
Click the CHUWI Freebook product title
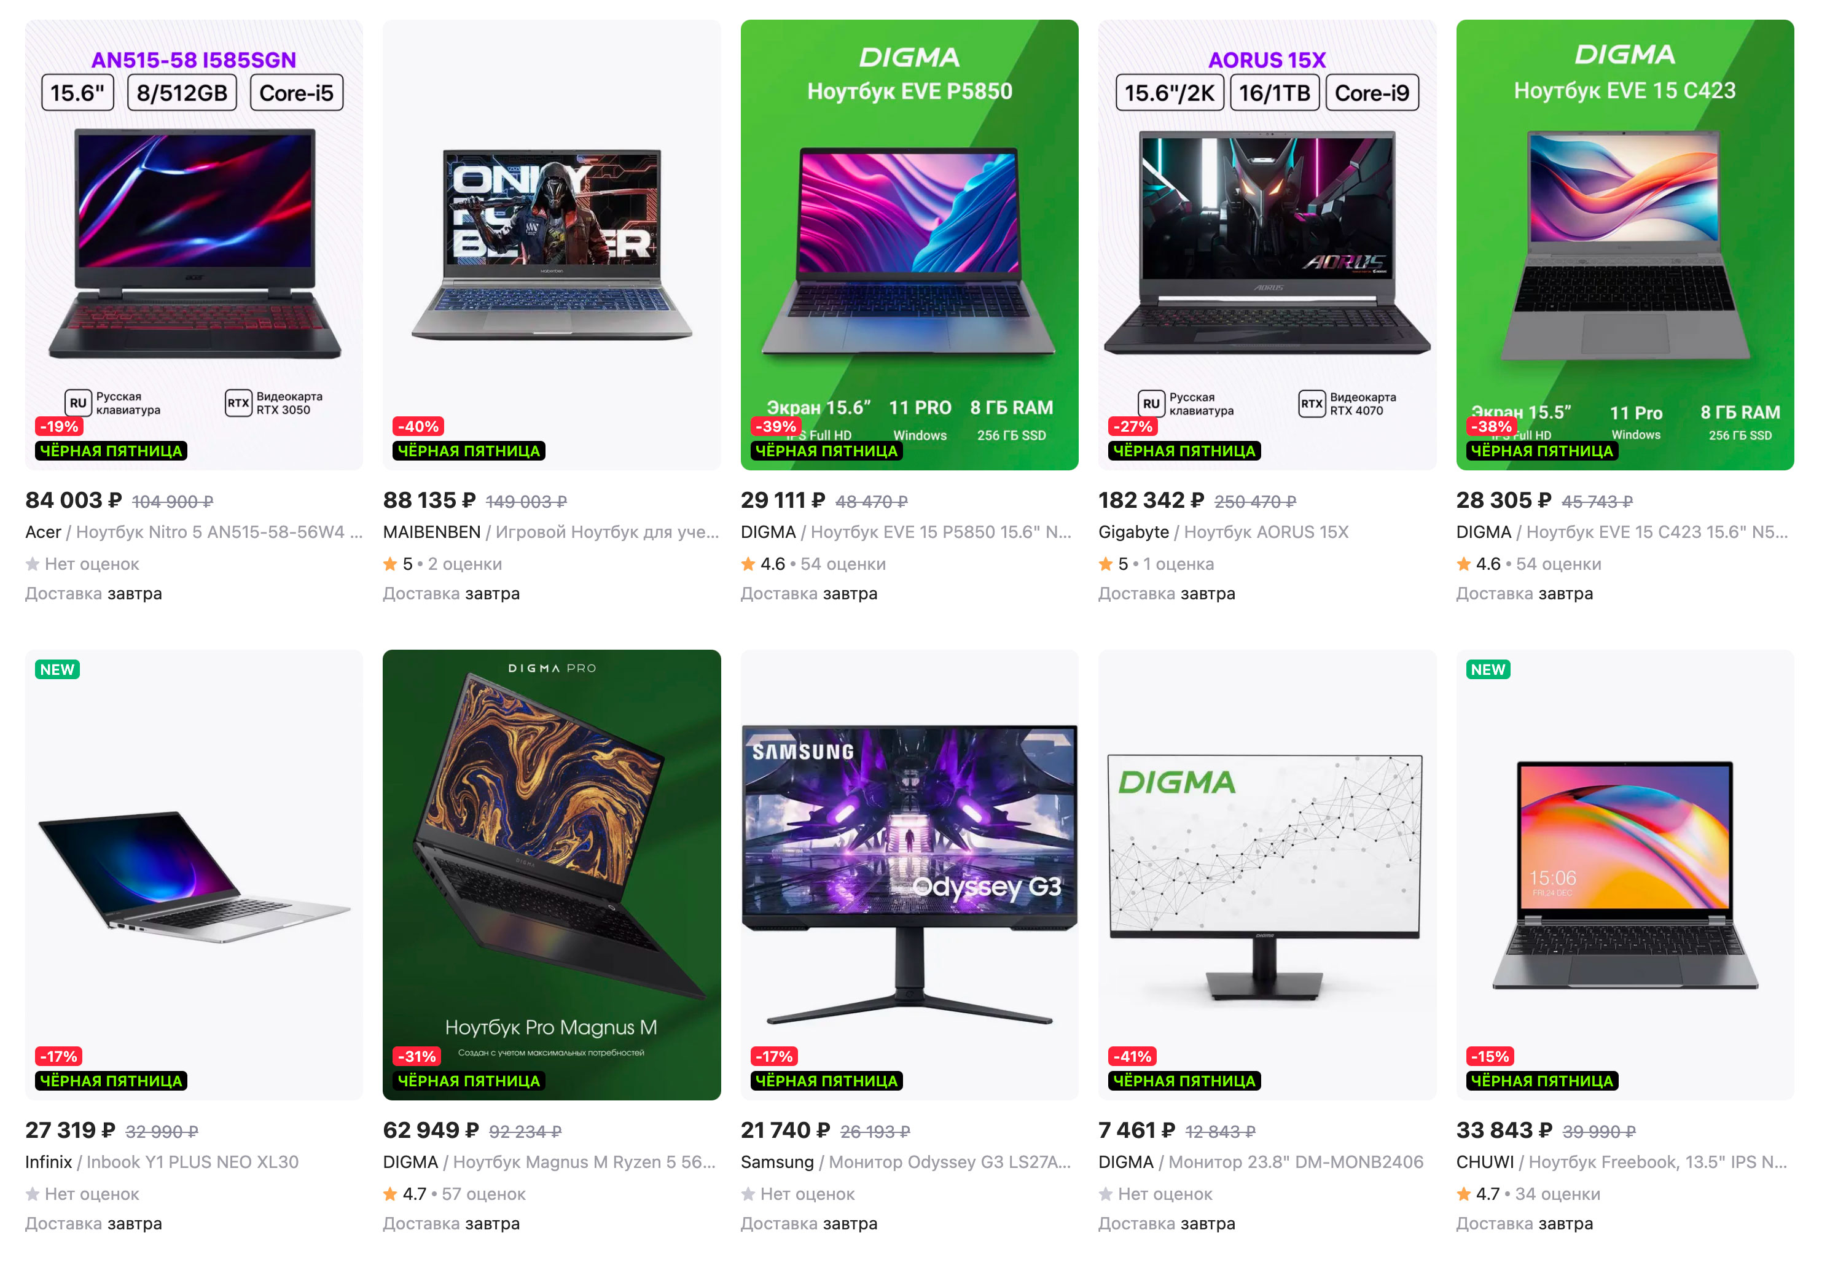tap(1621, 1162)
